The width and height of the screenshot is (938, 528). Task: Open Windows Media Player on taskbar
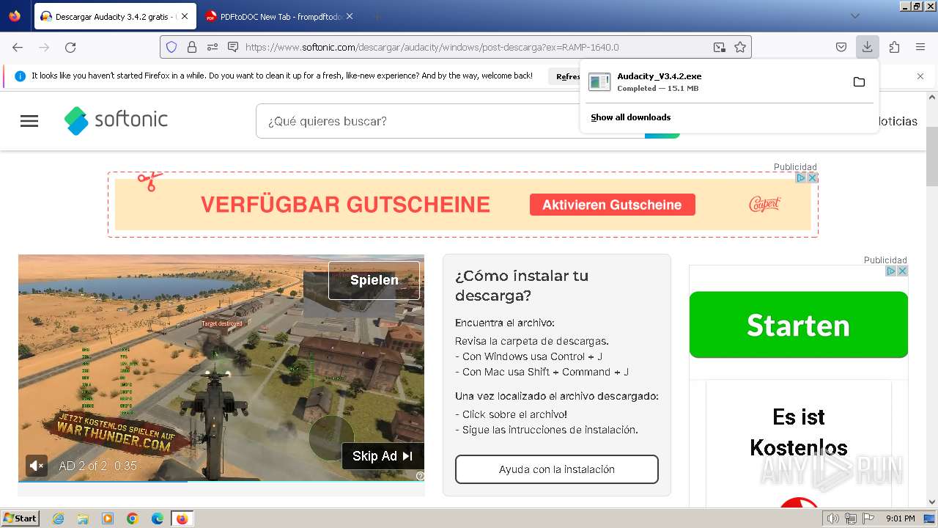coord(108,518)
